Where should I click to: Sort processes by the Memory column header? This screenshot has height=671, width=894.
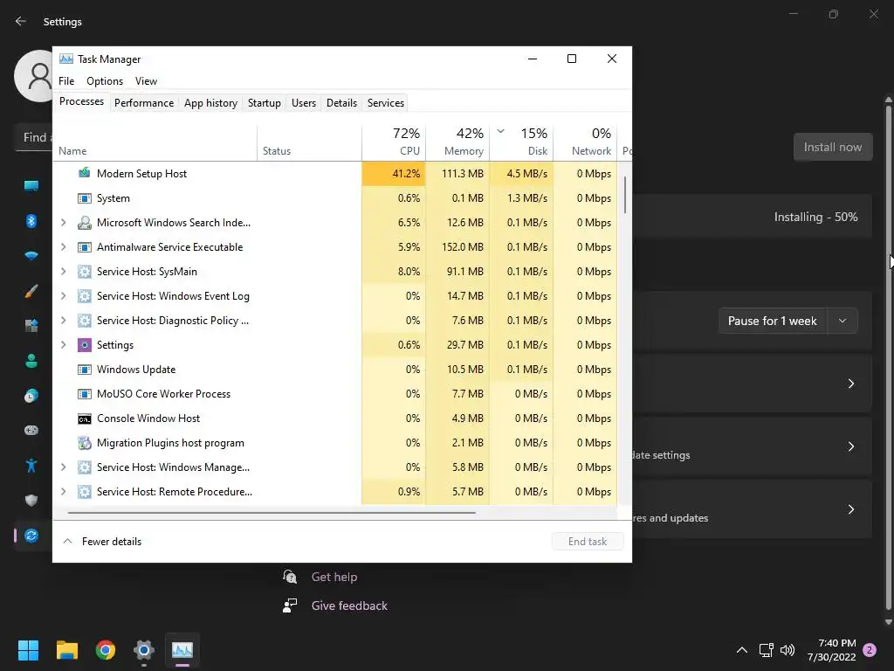pos(457,142)
